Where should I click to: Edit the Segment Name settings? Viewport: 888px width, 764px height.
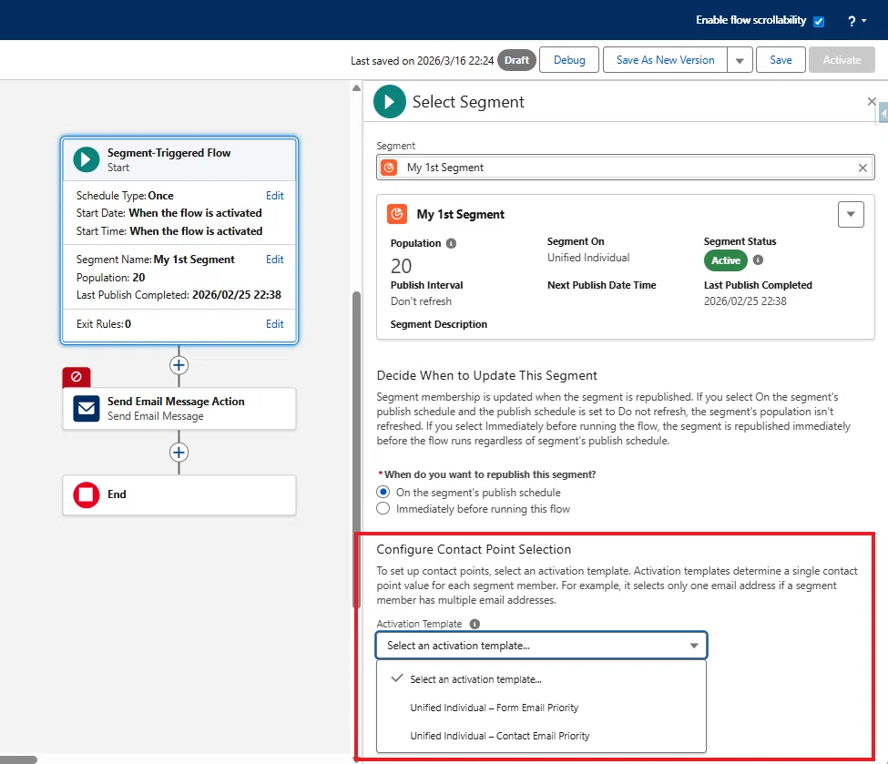point(275,260)
